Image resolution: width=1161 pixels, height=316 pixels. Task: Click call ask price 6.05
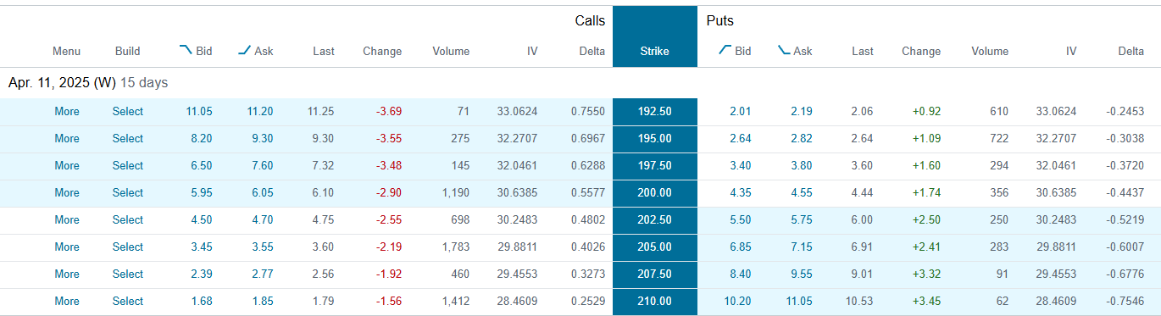coord(262,192)
